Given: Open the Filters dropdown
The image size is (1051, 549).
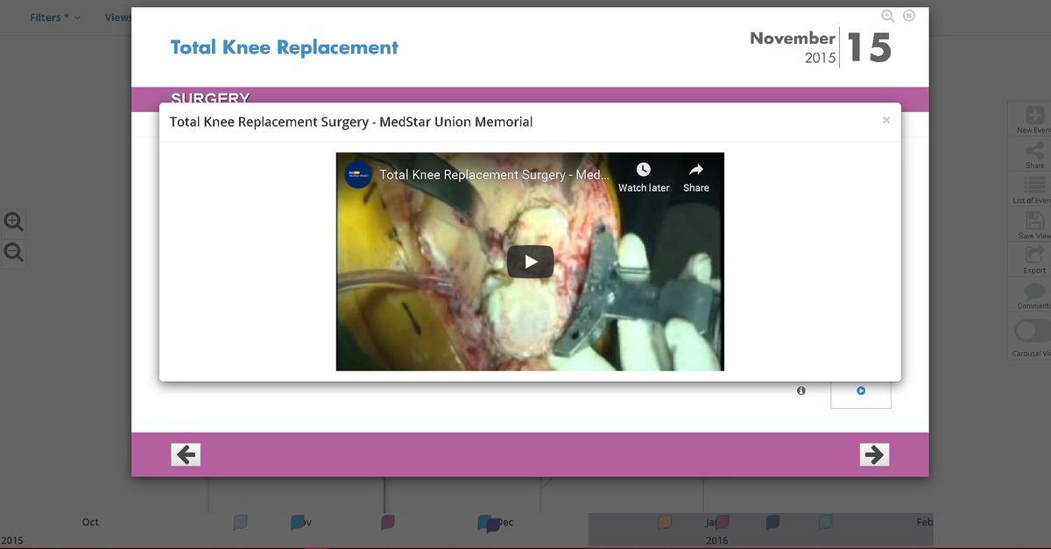Looking at the screenshot, I should pyautogui.click(x=55, y=18).
